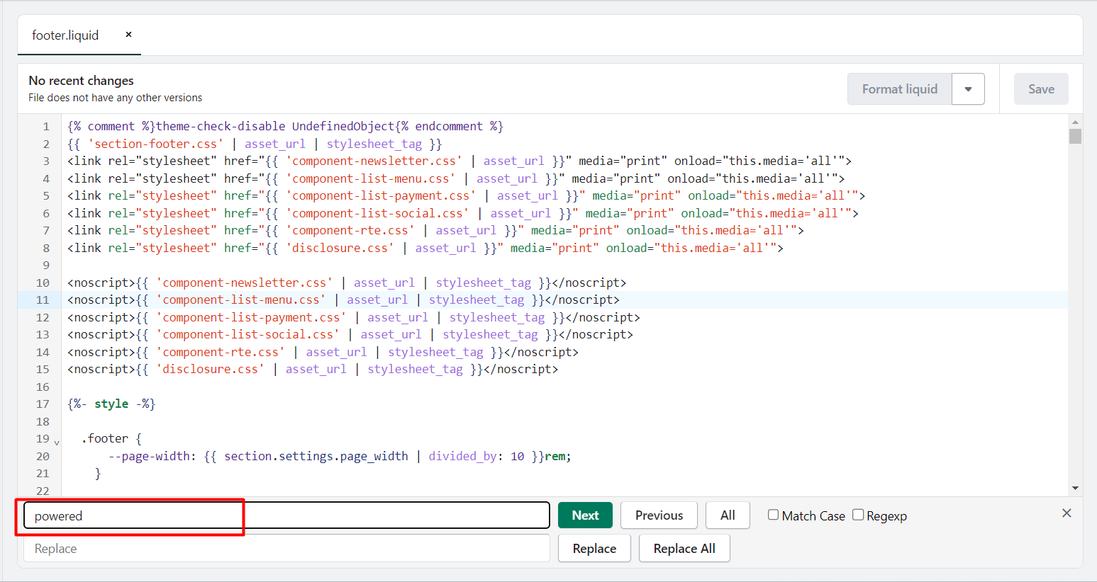Find the next match with Next button
Screen dimensions: 1097x582
pyautogui.click(x=585, y=515)
